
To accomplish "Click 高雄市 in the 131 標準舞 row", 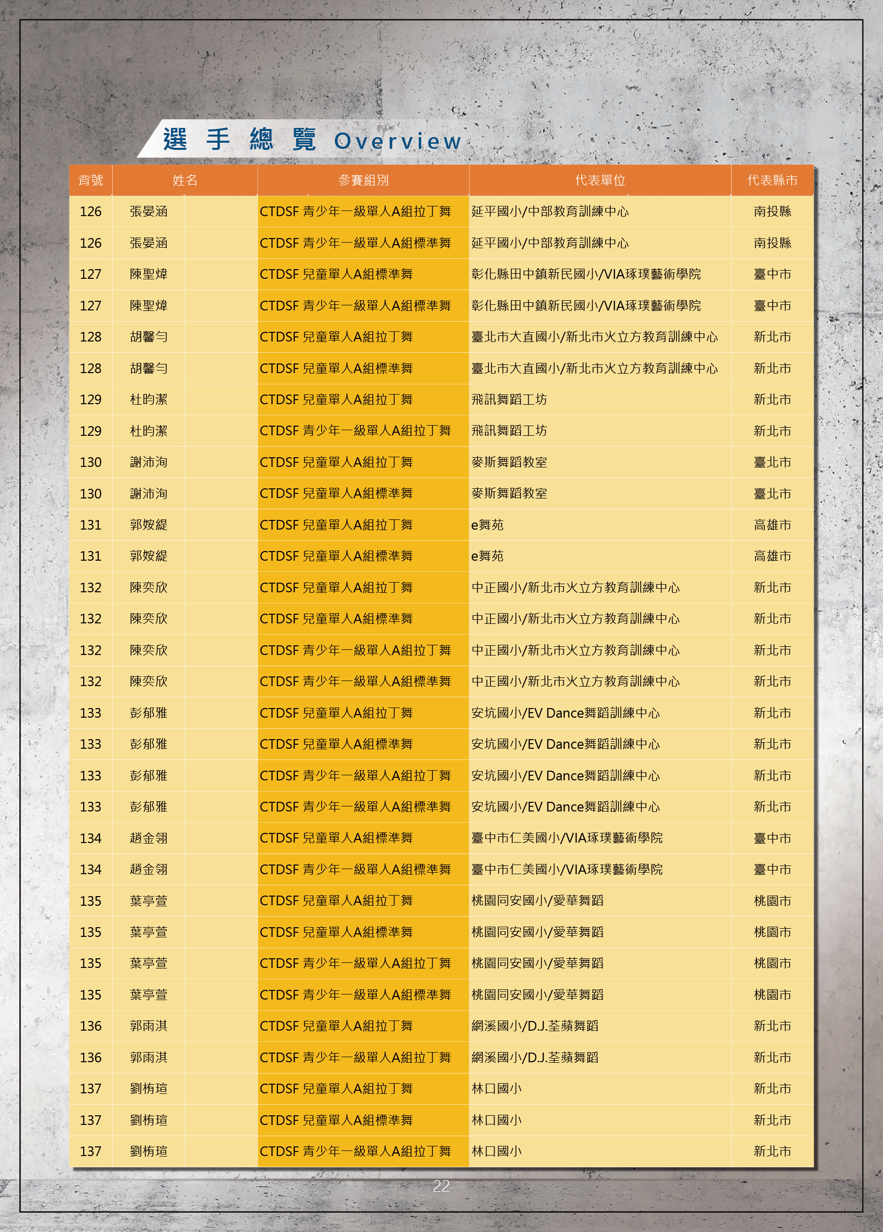I will tap(772, 556).
